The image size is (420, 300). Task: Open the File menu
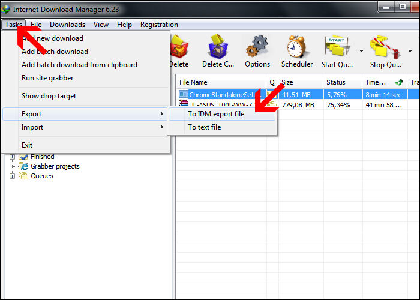pos(36,25)
